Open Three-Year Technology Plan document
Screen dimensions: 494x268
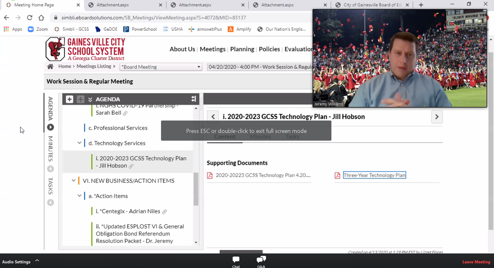(374, 175)
